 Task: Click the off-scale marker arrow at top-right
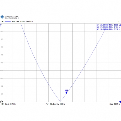tap(120, 25)
